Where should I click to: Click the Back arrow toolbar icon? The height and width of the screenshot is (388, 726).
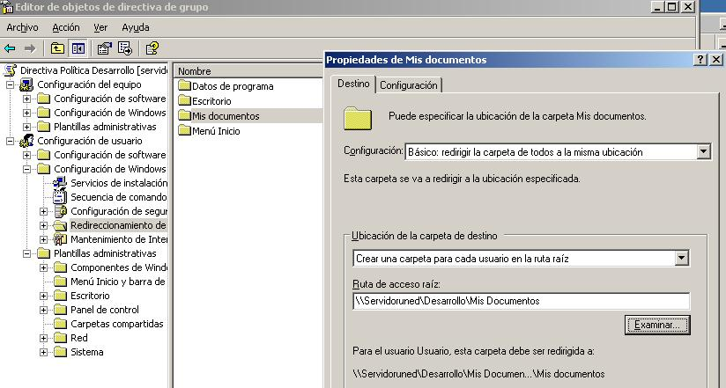coord(10,48)
